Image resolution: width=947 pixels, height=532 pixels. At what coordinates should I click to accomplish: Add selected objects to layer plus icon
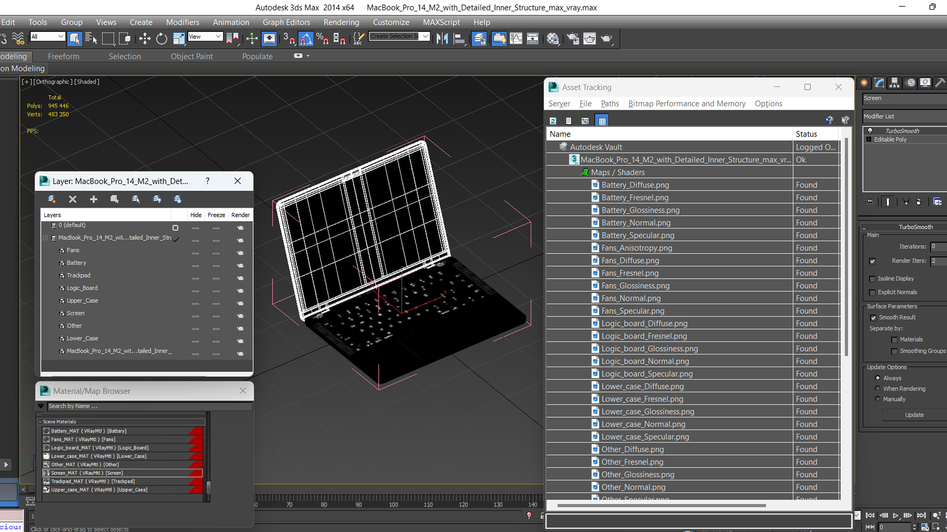click(x=94, y=199)
